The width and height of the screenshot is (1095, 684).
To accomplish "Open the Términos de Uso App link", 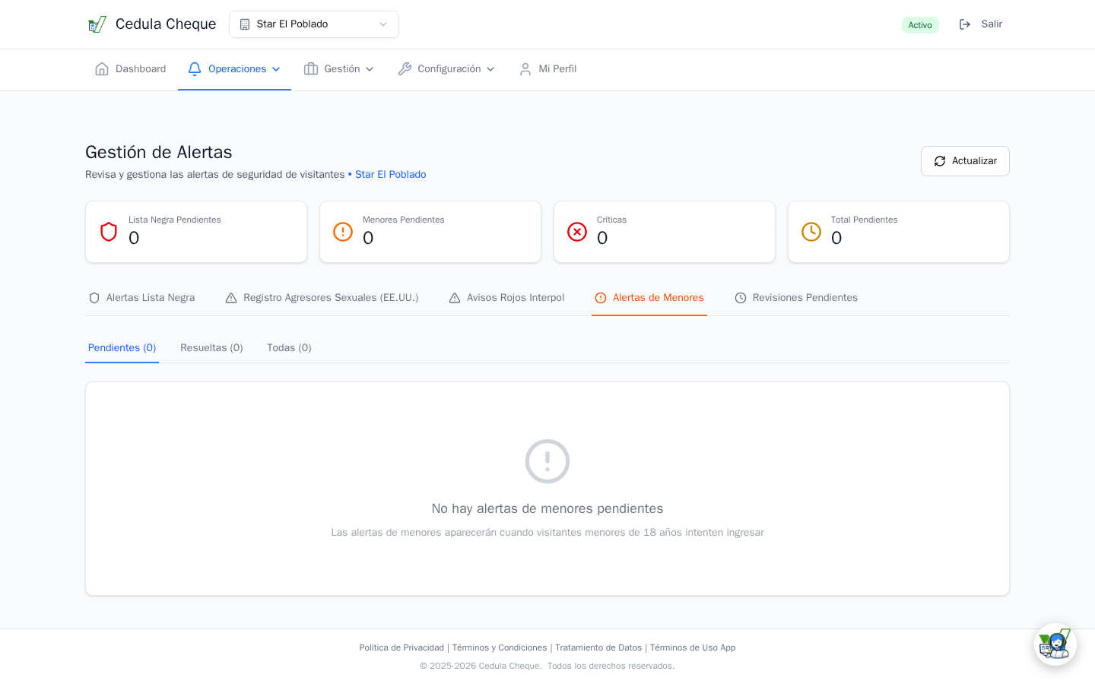I will pos(693,648).
